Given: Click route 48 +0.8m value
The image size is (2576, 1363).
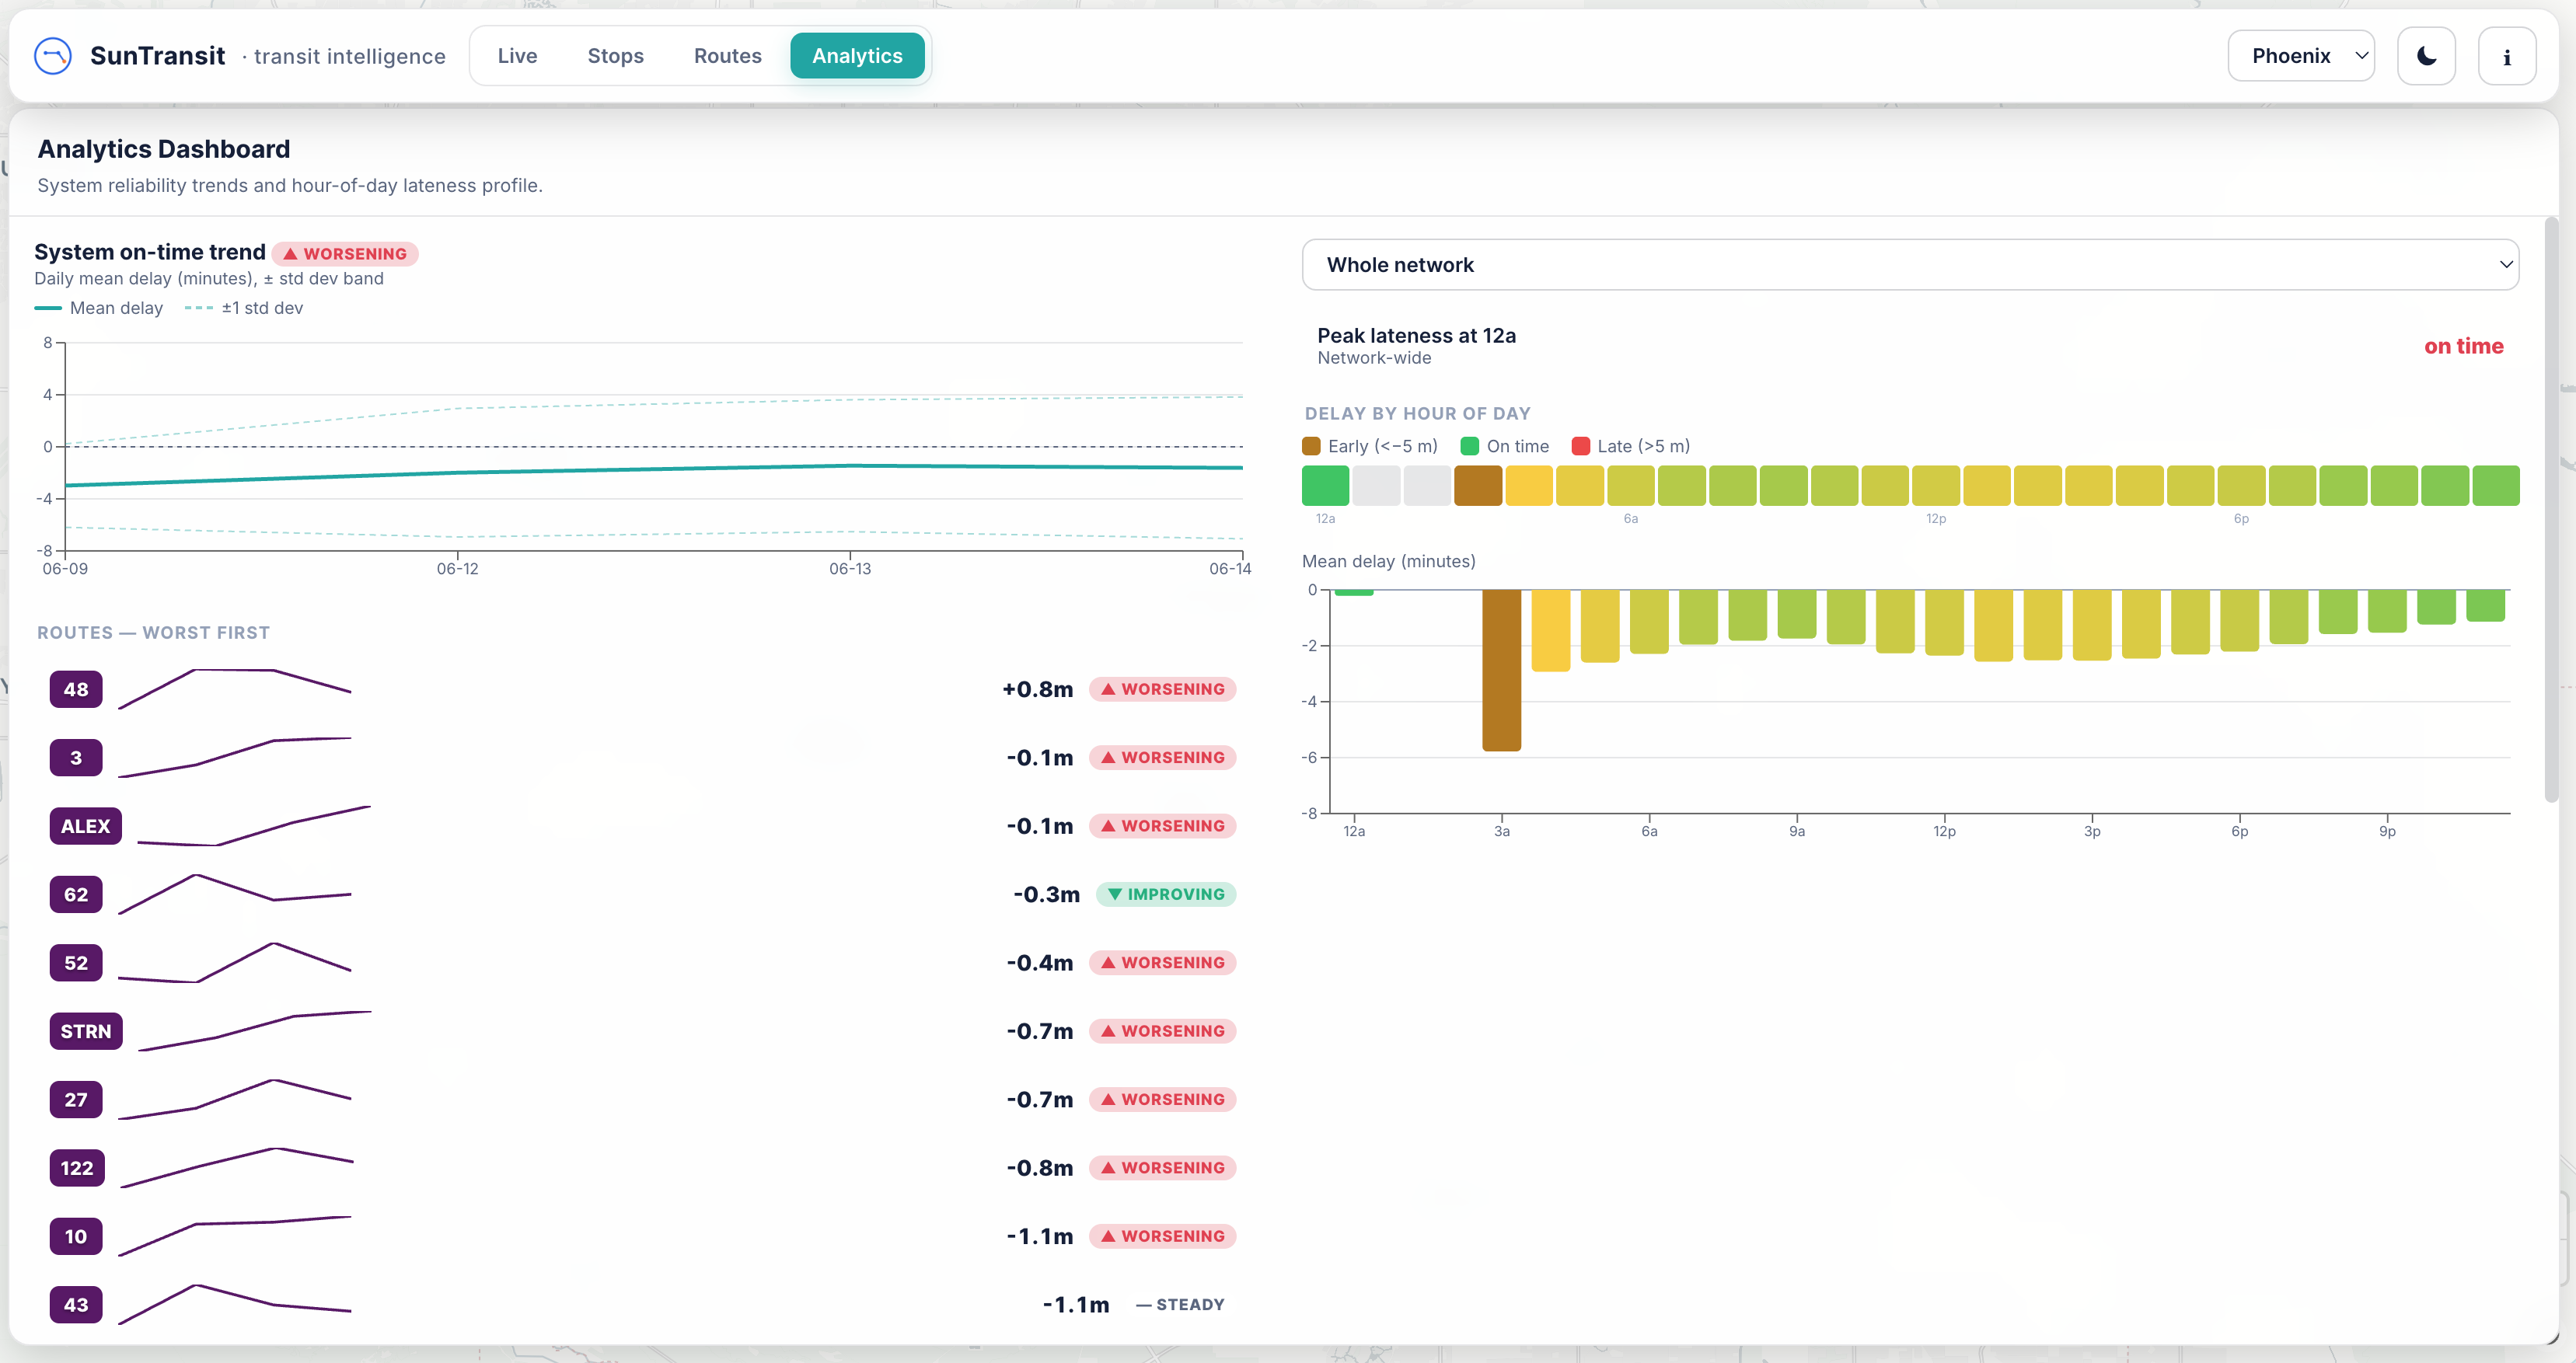Looking at the screenshot, I should pyautogui.click(x=1037, y=689).
